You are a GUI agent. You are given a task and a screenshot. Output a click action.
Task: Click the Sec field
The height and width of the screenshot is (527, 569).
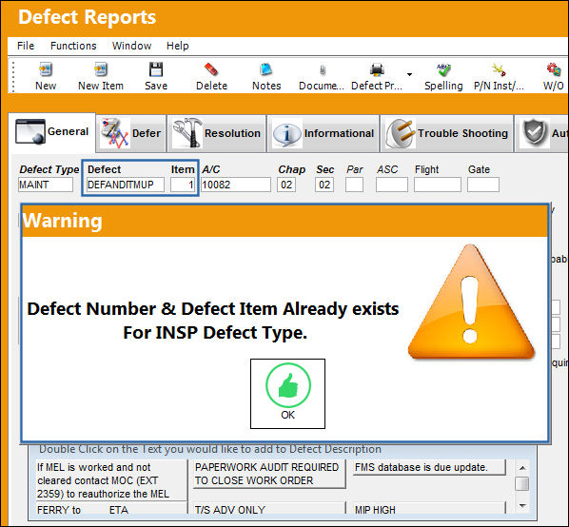tap(324, 185)
